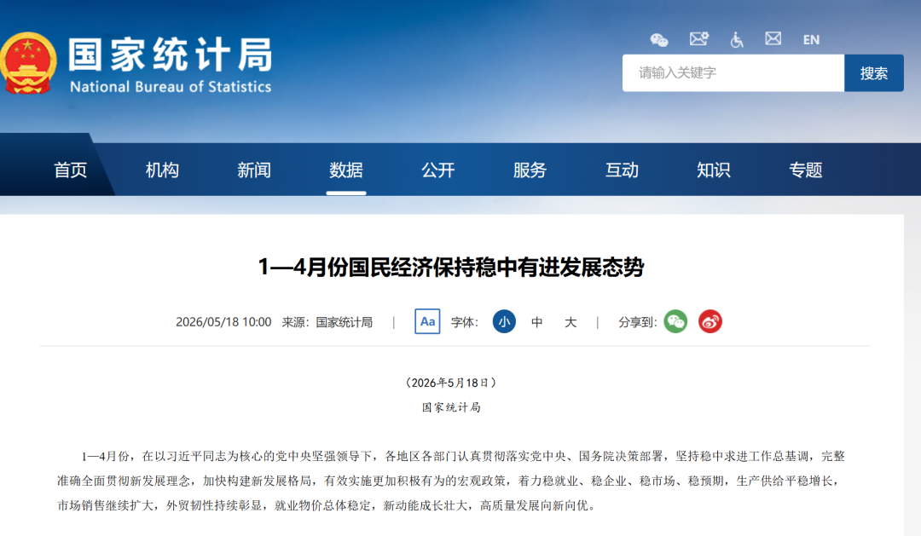
Task: Select medium font size 中
Action: 537,322
